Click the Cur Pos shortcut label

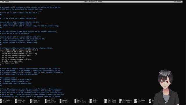click(80, 100)
